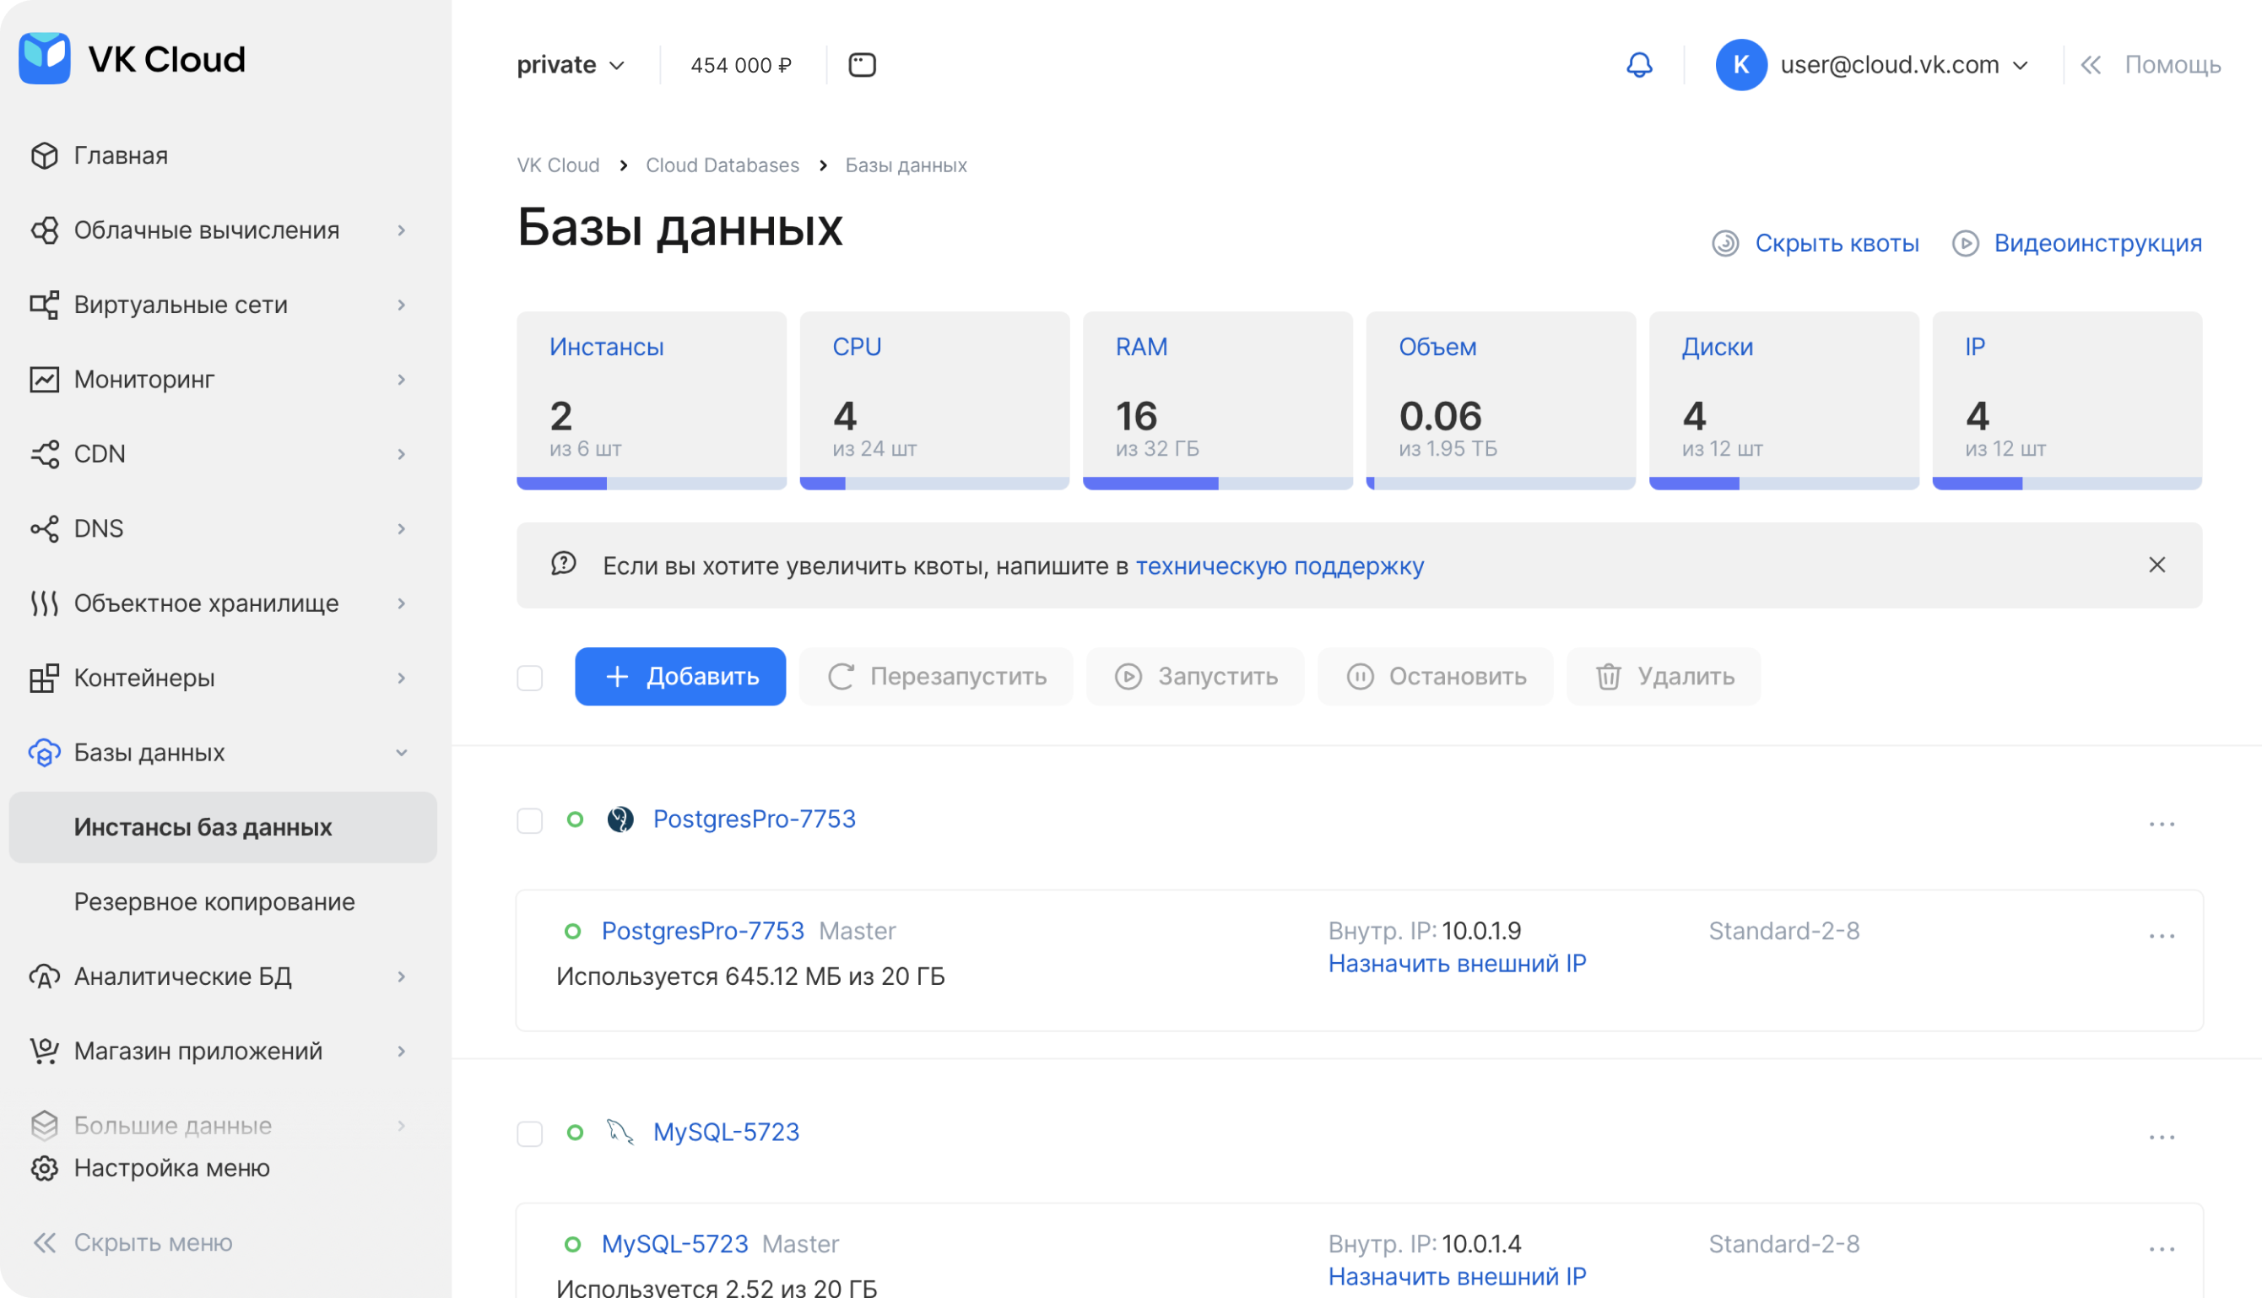Click the Добавить button
Viewport: 2262px width, 1298px height.
click(680, 677)
